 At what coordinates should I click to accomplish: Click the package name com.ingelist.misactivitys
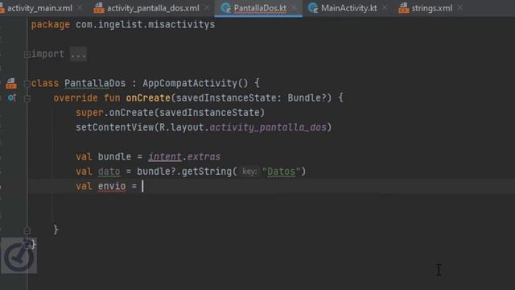pyautogui.click(x=145, y=25)
